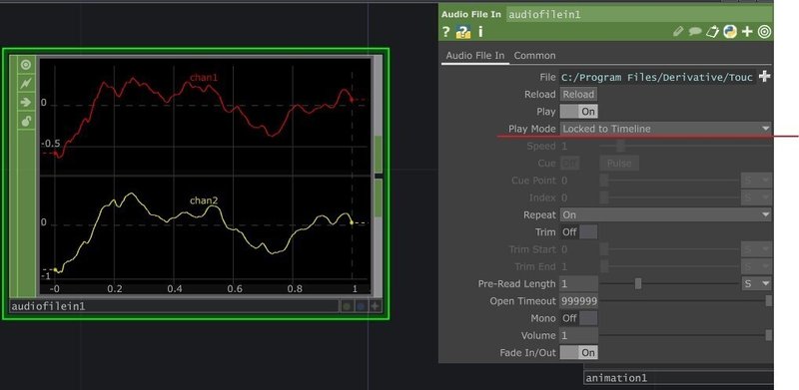The width and height of the screenshot is (799, 390).
Task: Switch to the Common tab
Action: pyautogui.click(x=534, y=56)
